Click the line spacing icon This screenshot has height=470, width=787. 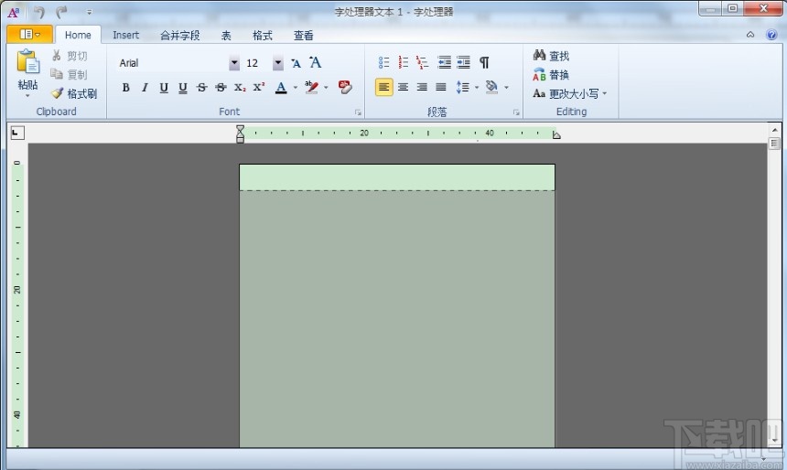pyautogui.click(x=463, y=87)
